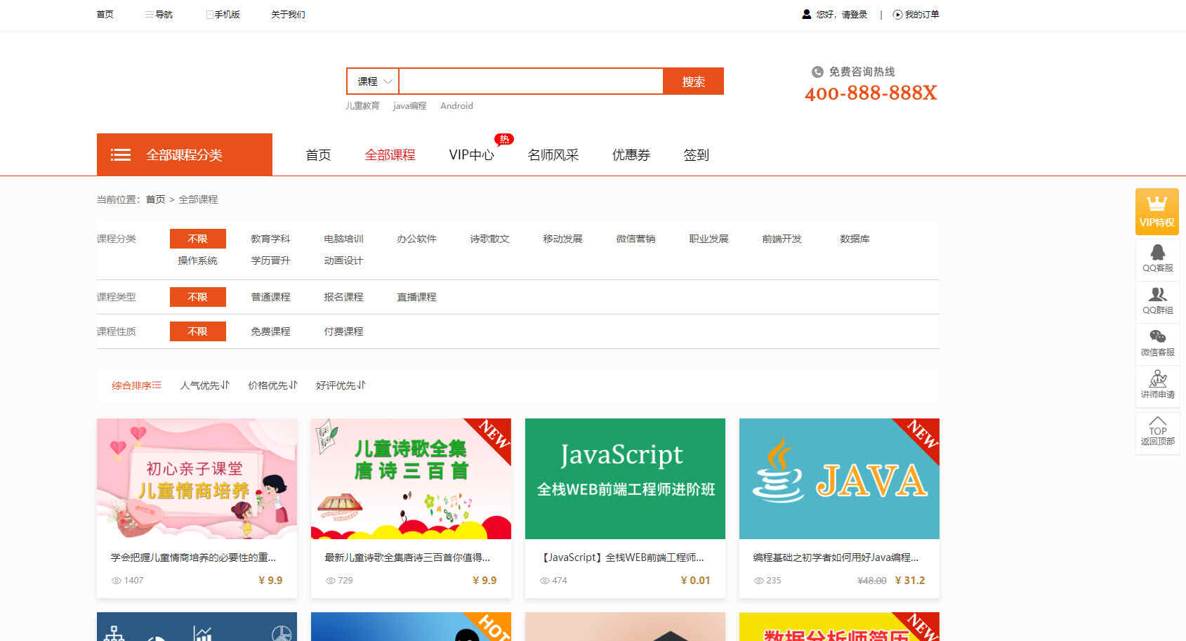Sort by 好评优先

(x=341, y=385)
